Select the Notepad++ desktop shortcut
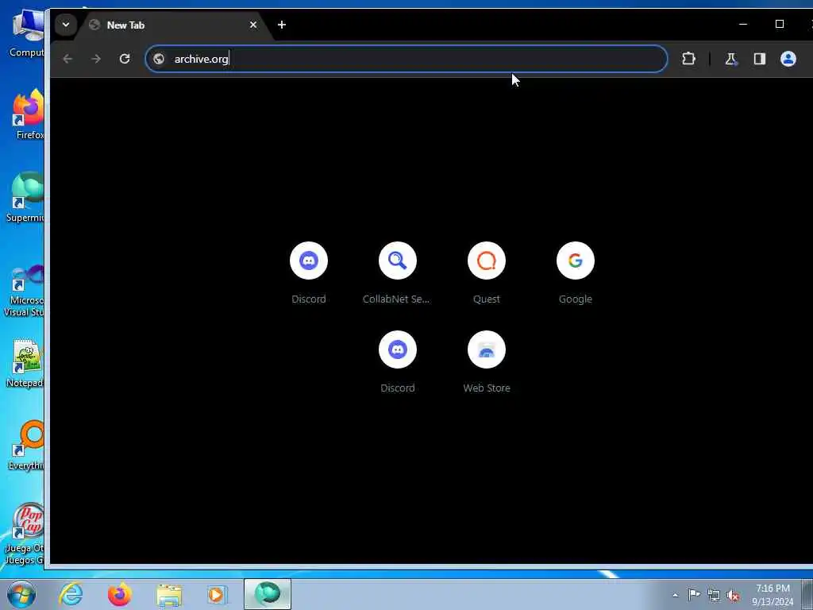 point(26,364)
